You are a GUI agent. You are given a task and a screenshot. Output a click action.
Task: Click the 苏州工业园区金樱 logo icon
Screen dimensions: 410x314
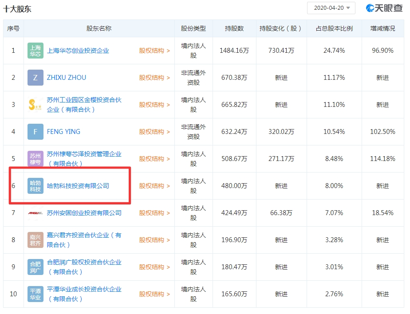pyautogui.click(x=35, y=105)
